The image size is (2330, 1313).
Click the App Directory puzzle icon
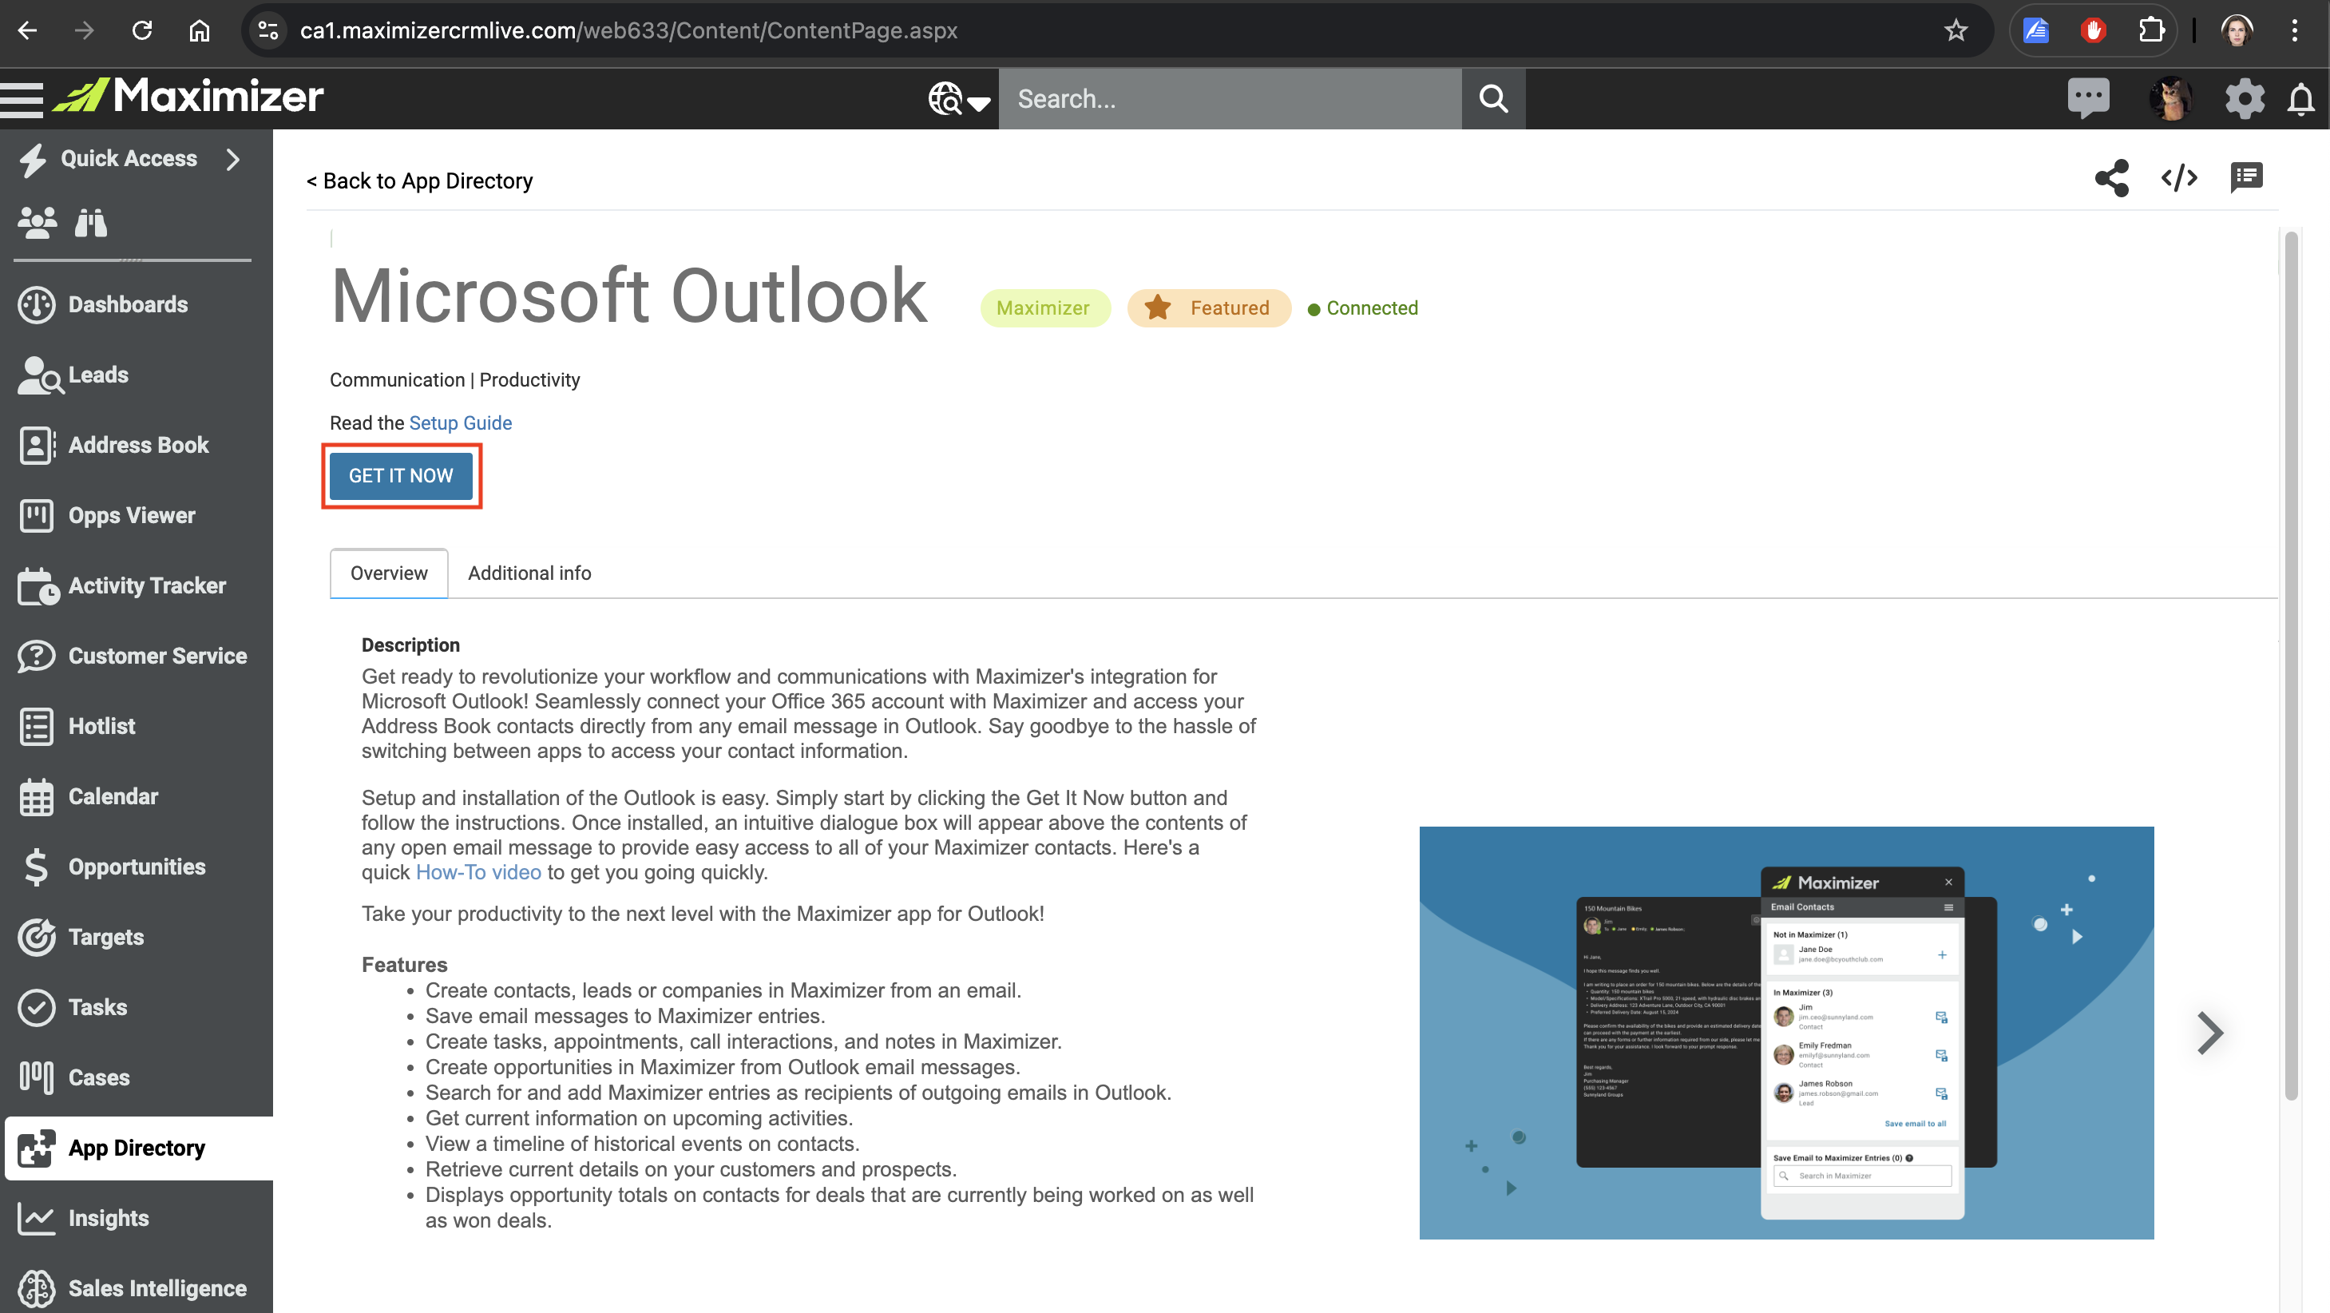36,1148
